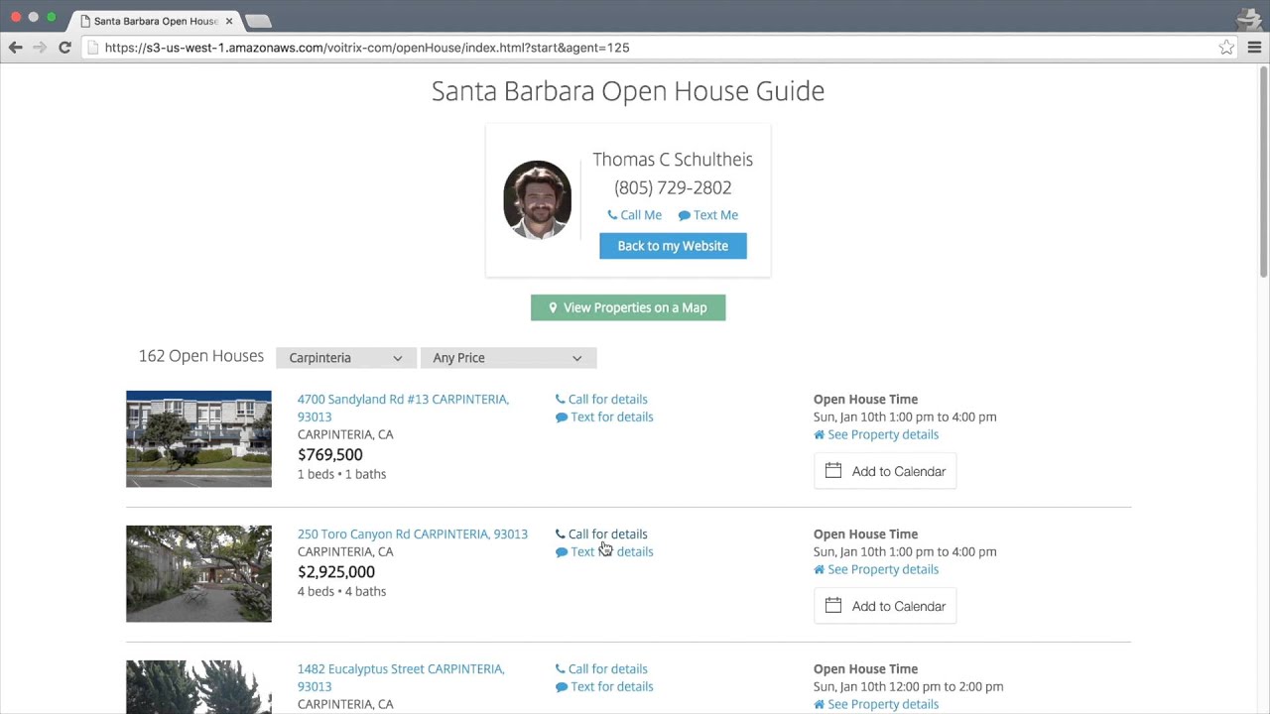The height and width of the screenshot is (714, 1270).
Task: Click the 1482 Eucalyptus Street property photo
Action: click(x=198, y=687)
